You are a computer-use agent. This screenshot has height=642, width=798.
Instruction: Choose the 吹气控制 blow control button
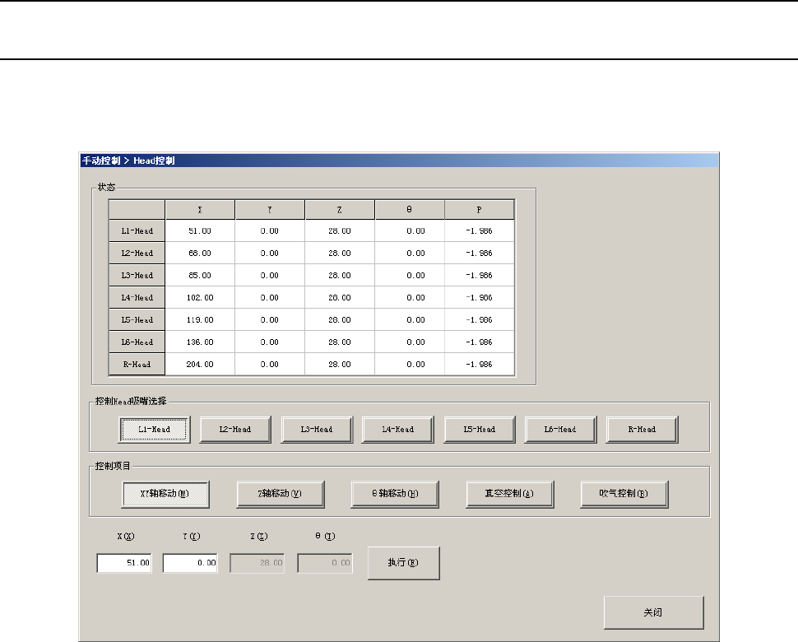point(624,494)
